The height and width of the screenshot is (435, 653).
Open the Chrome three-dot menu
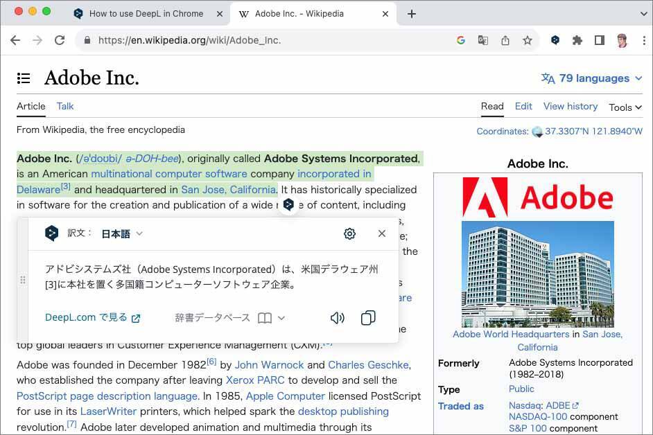[644, 40]
